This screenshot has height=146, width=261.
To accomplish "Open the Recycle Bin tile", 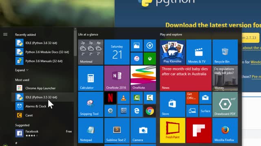I will [225, 52].
